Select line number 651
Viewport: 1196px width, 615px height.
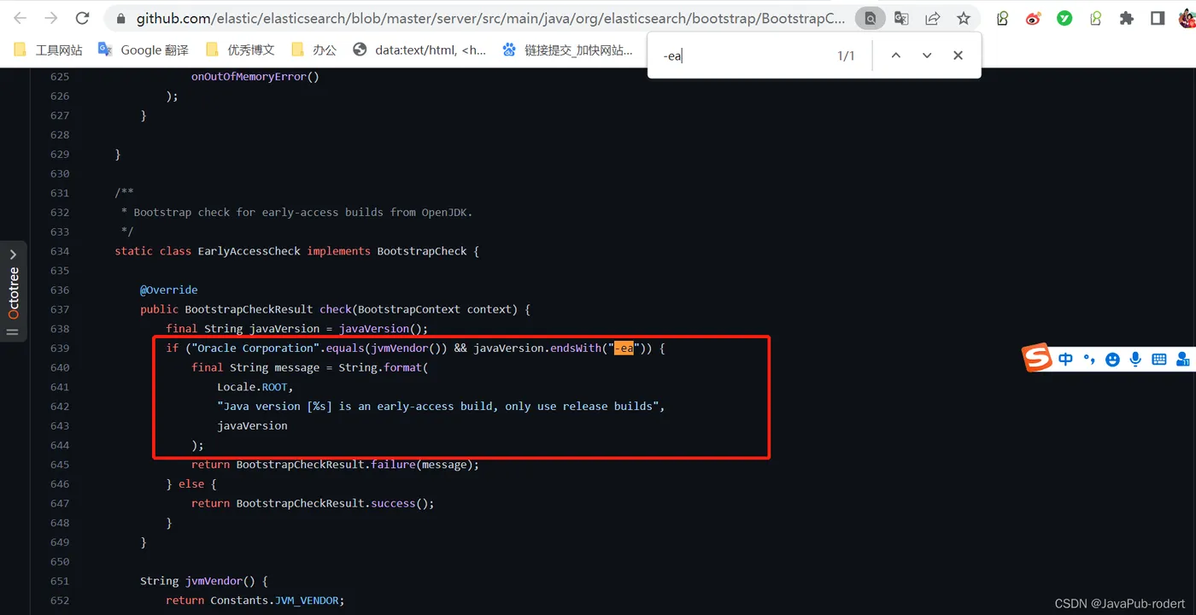point(60,581)
